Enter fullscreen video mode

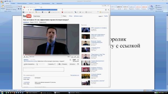coord(78,57)
